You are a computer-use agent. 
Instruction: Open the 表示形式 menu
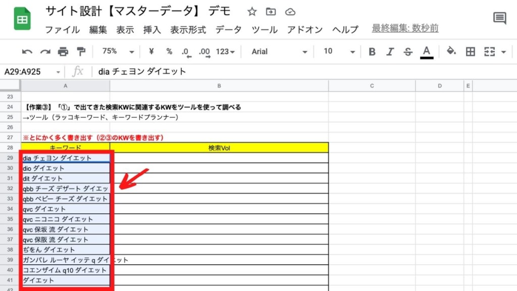click(x=188, y=30)
